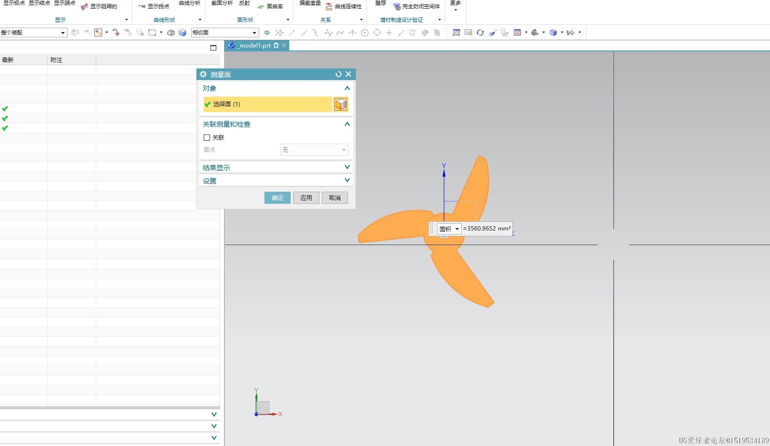770x446 pixels.
Task: Click the maximize panel square icon
Action: point(213,48)
